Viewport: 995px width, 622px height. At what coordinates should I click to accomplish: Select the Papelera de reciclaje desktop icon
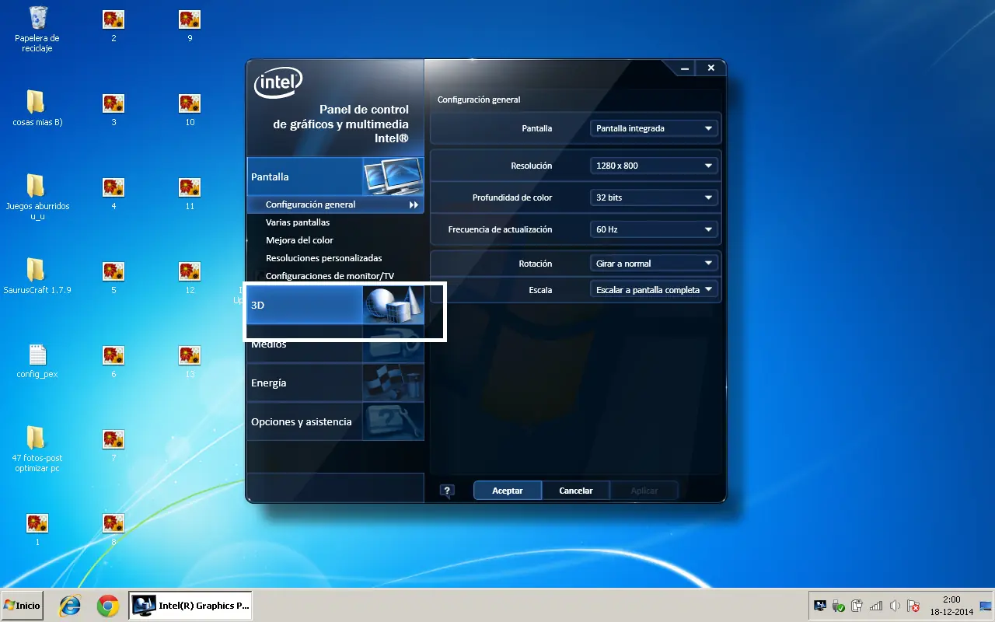coord(37,28)
